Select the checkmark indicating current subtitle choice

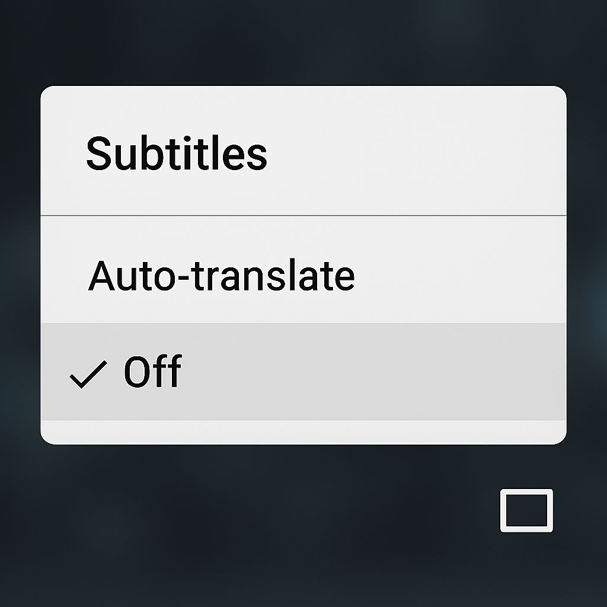pyautogui.click(x=88, y=375)
